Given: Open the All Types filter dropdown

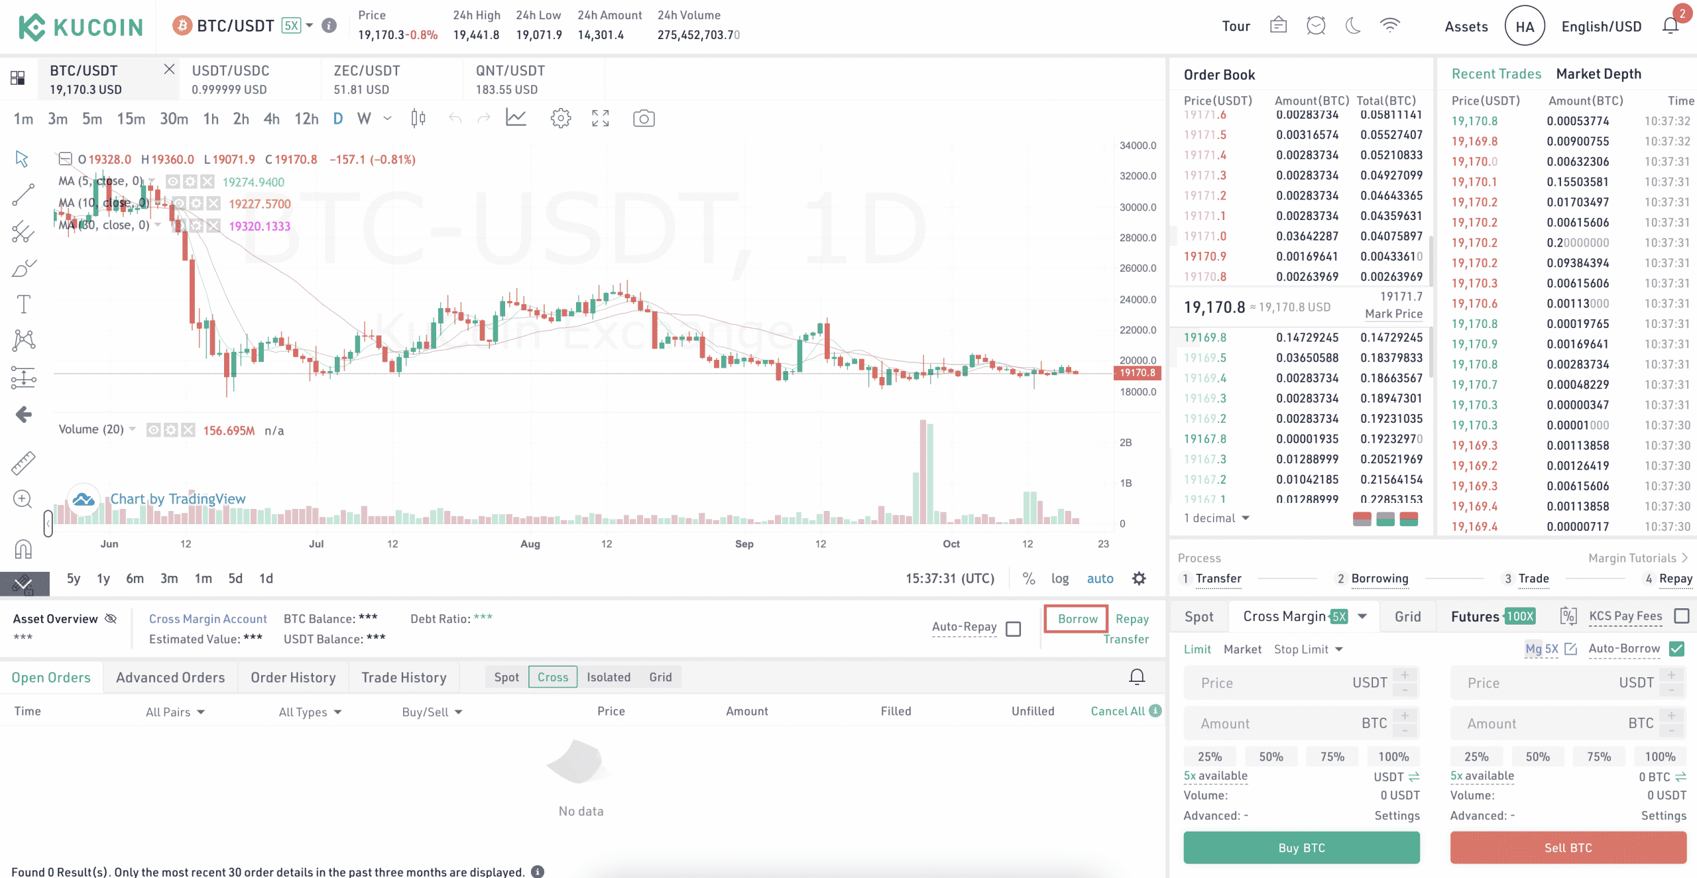Looking at the screenshot, I should (310, 712).
